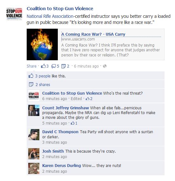Open the burning globe article thumbnail
The image size is (175, 181).
[42, 44]
